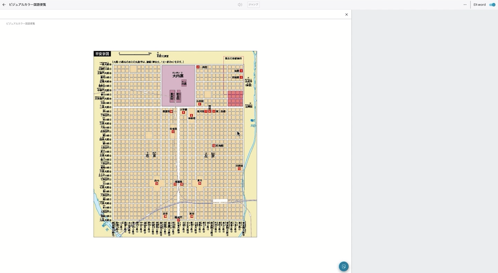The width and height of the screenshot is (498, 273).
Task: Click the red marker under 河原院
Action: click(x=239, y=169)
